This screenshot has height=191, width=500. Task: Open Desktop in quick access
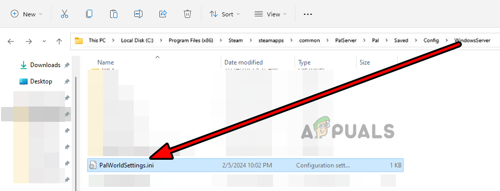click(36, 81)
